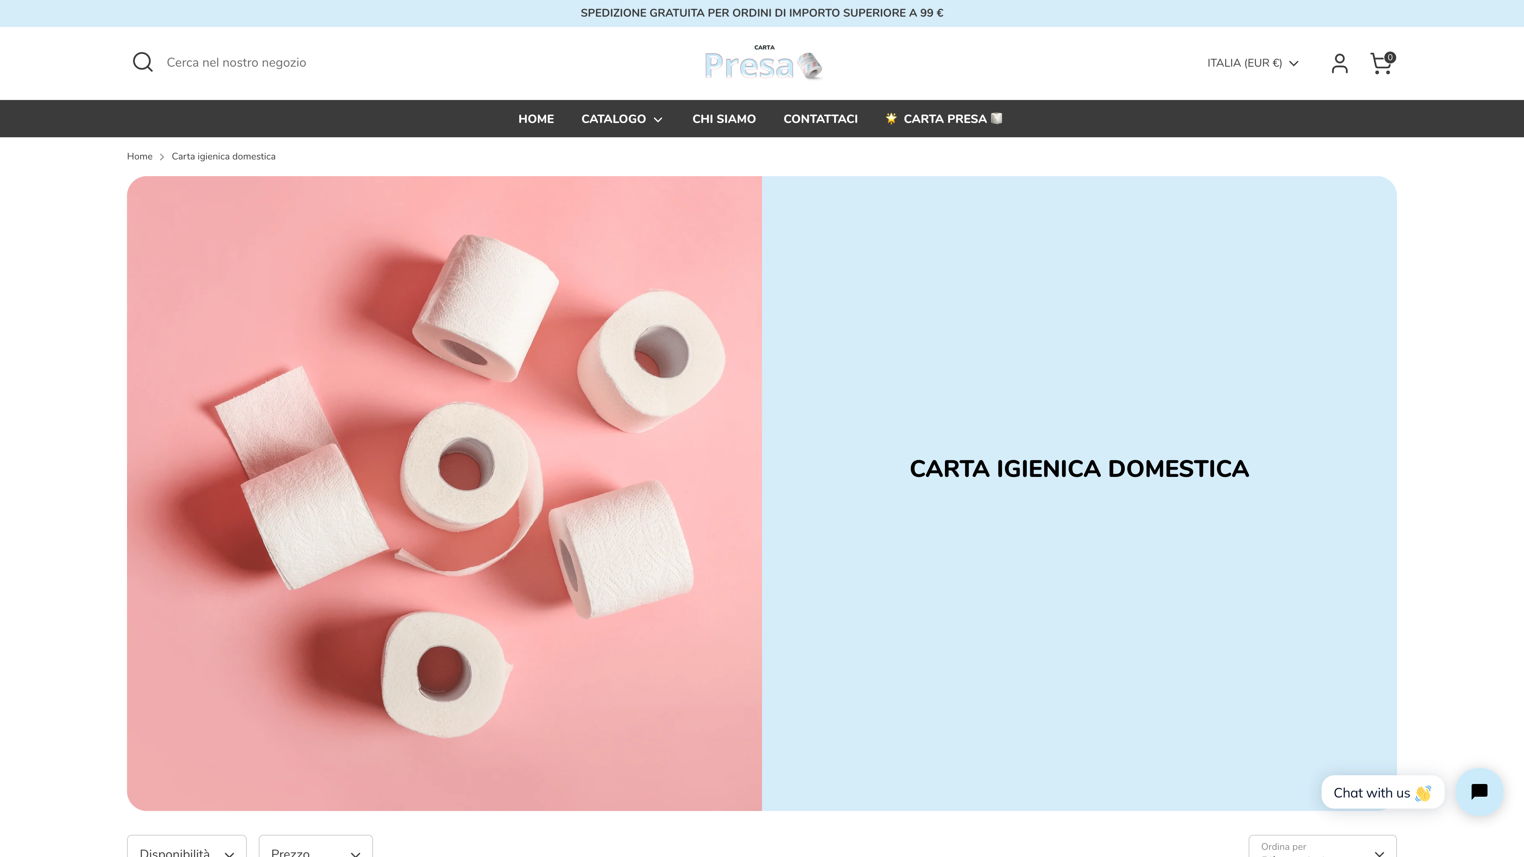Image resolution: width=1524 pixels, height=857 pixels.
Task: Click the star emoji next to CARTA PRESA
Action: pos(890,118)
